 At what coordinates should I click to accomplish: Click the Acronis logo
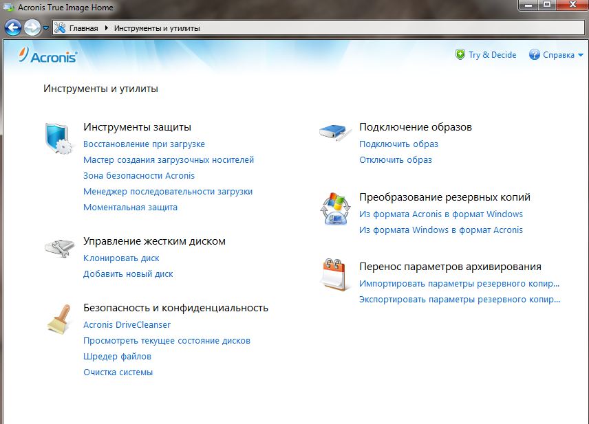pyautogui.click(x=48, y=56)
